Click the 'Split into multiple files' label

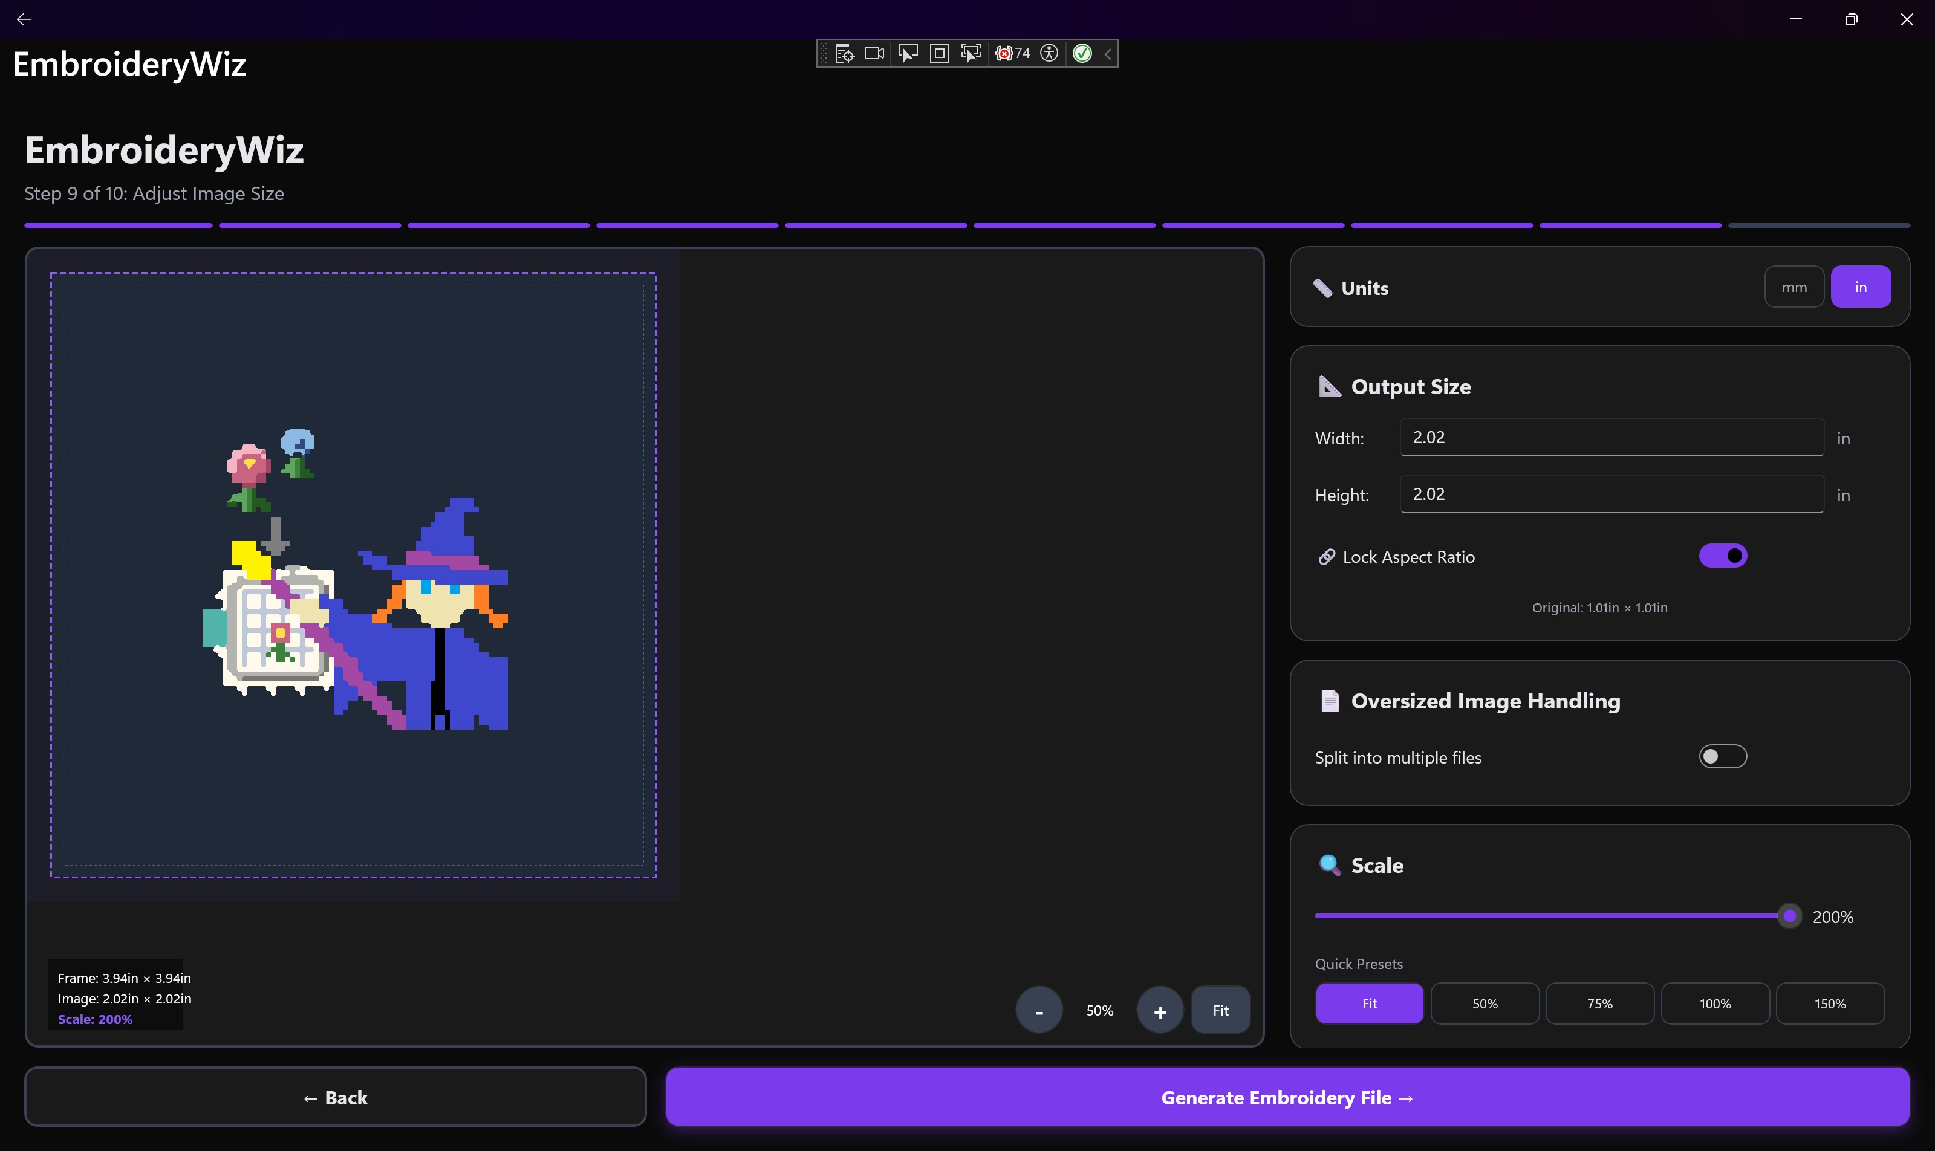tap(1398, 758)
